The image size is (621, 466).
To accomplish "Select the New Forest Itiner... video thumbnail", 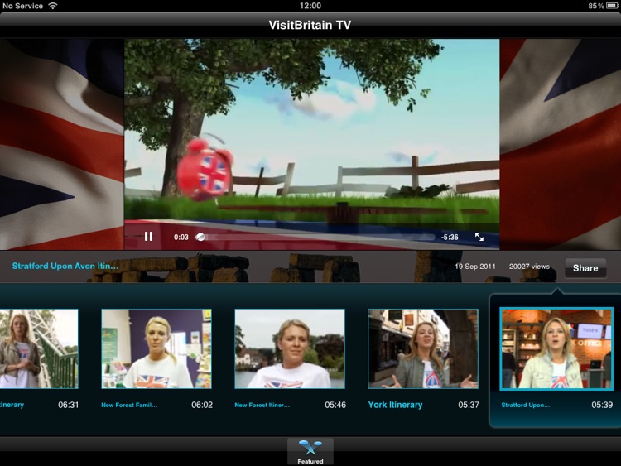I will click(x=290, y=348).
